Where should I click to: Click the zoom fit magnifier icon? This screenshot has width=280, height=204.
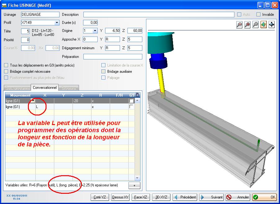(256, 24)
